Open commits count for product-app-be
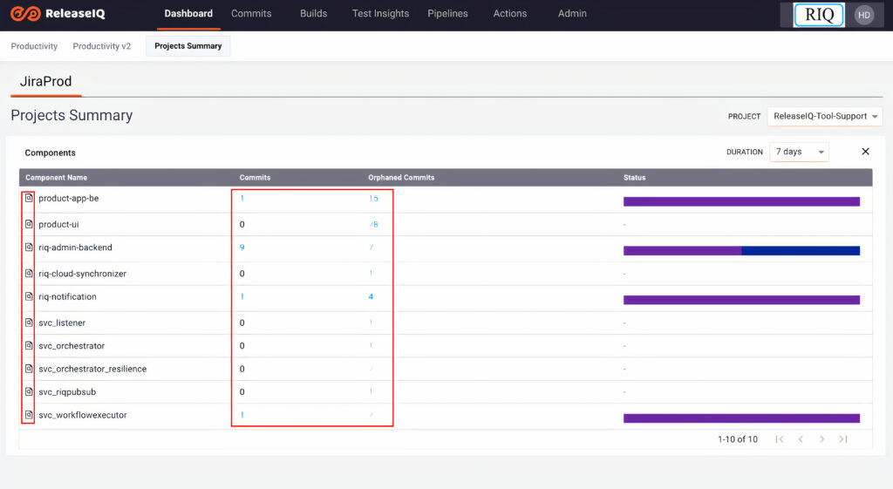Screen dimensions: 893x489 [242, 198]
